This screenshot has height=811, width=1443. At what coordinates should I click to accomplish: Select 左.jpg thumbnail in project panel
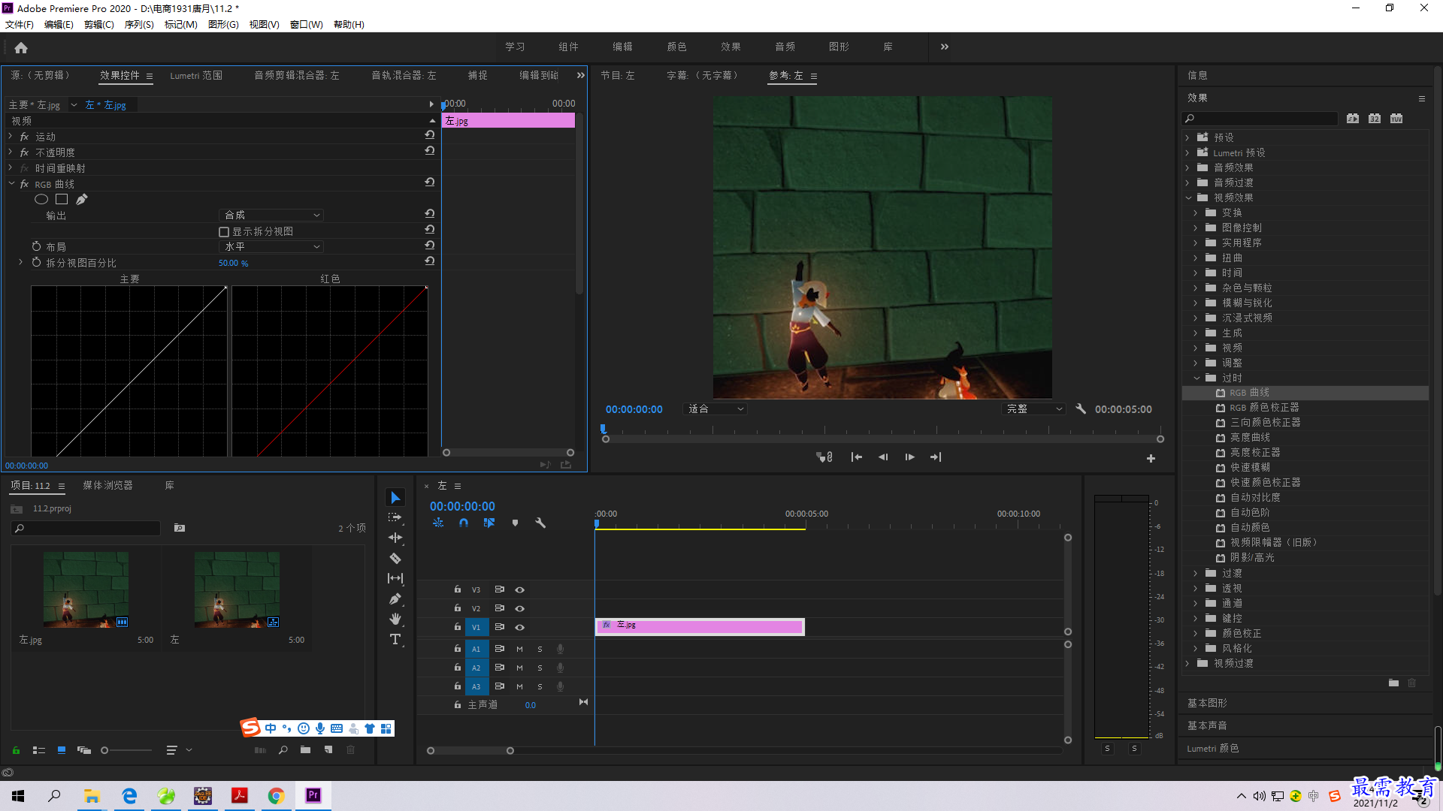click(x=86, y=589)
